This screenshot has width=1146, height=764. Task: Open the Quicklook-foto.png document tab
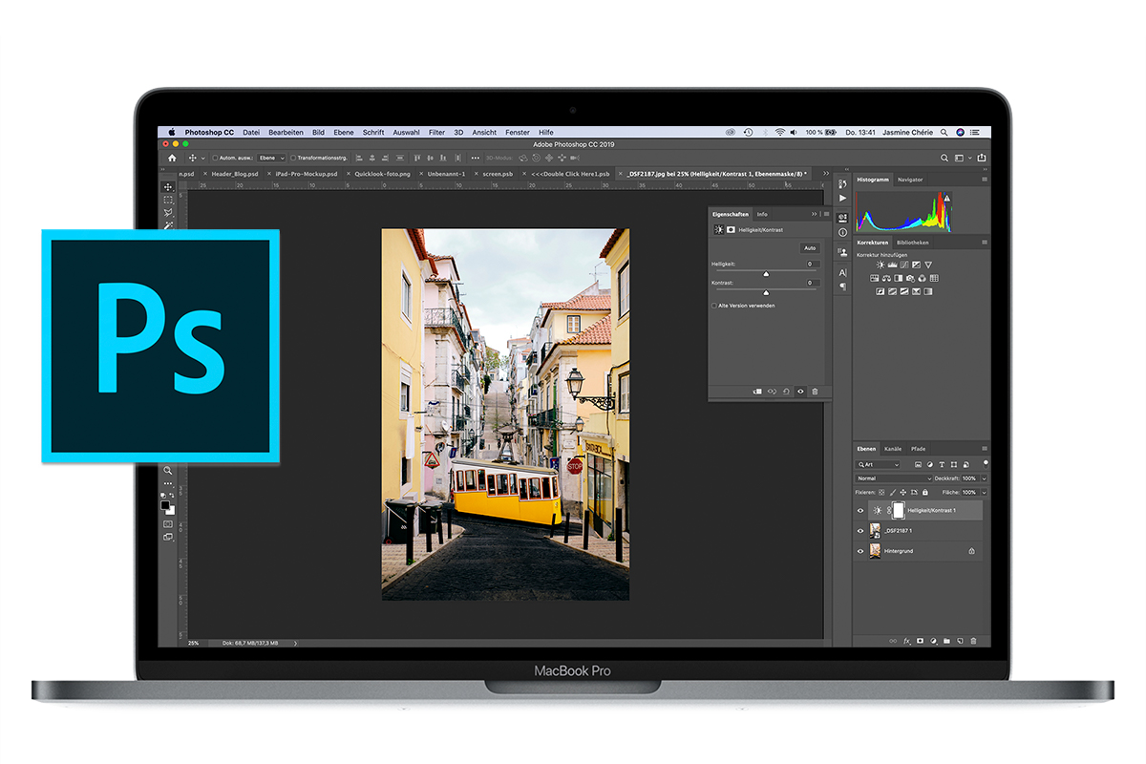[x=382, y=174]
